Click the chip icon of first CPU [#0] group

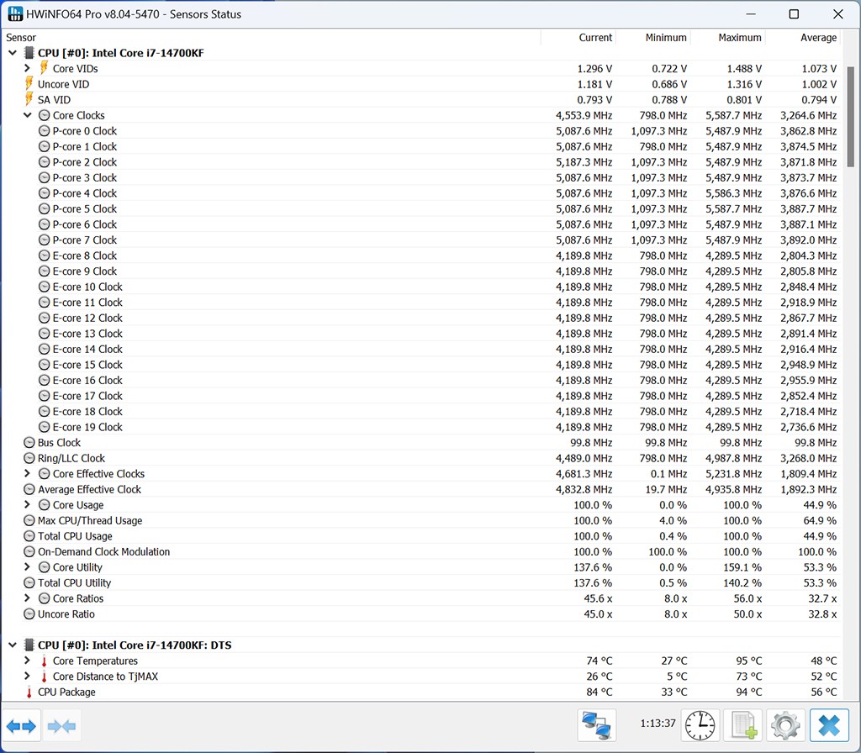point(29,53)
